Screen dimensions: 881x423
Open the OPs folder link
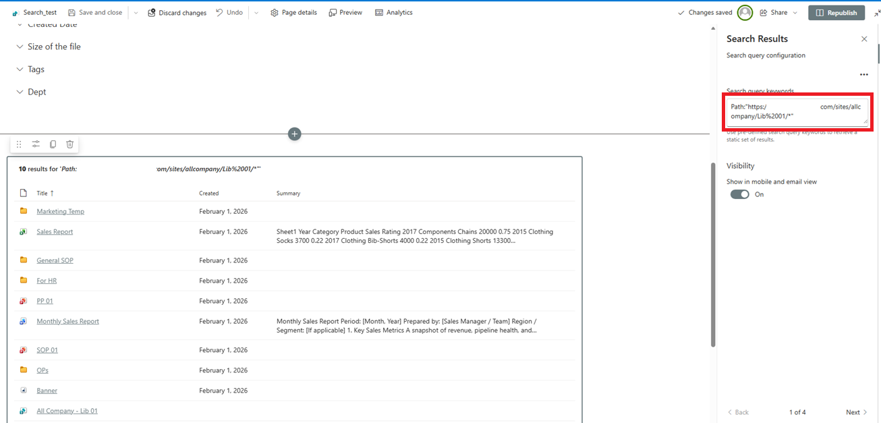42,370
